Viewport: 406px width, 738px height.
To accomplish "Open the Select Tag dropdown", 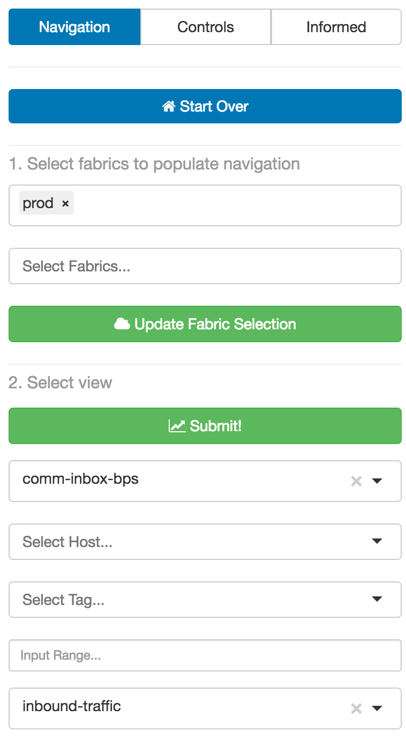I will (205, 600).
